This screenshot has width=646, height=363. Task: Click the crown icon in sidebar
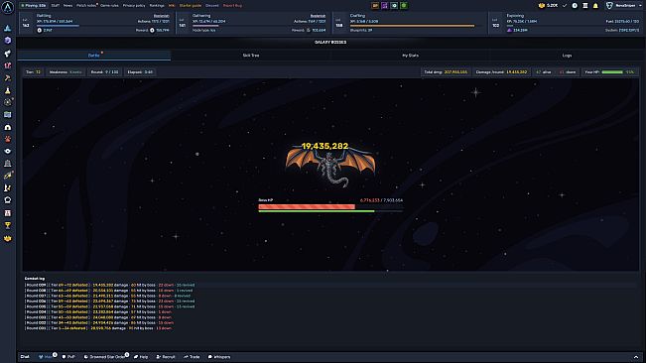point(7,238)
